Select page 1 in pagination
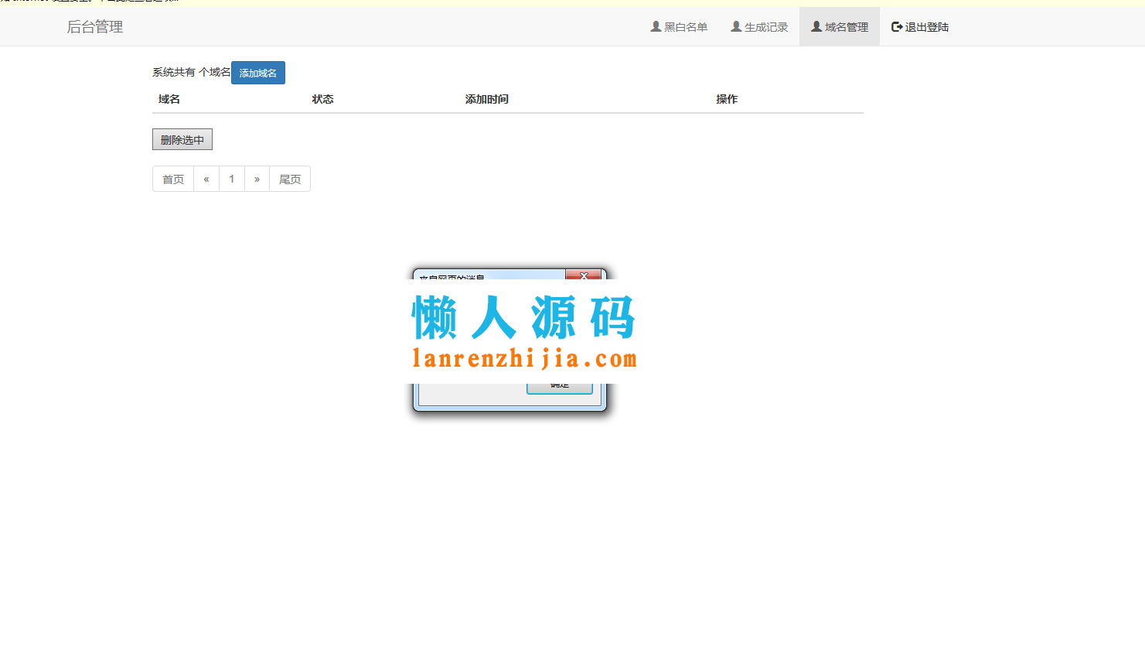Screen dimensions: 1145x663 [x=232, y=179]
